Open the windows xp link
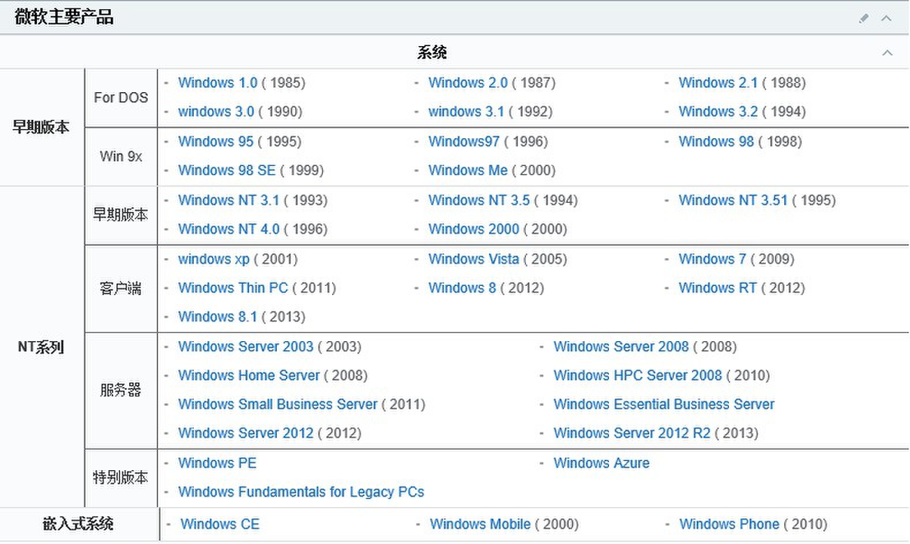Image resolution: width=910 pixels, height=544 pixels. tap(213, 259)
